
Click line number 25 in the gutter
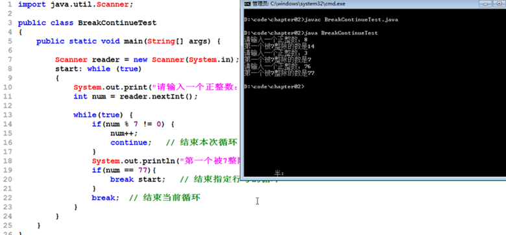[7, 225]
